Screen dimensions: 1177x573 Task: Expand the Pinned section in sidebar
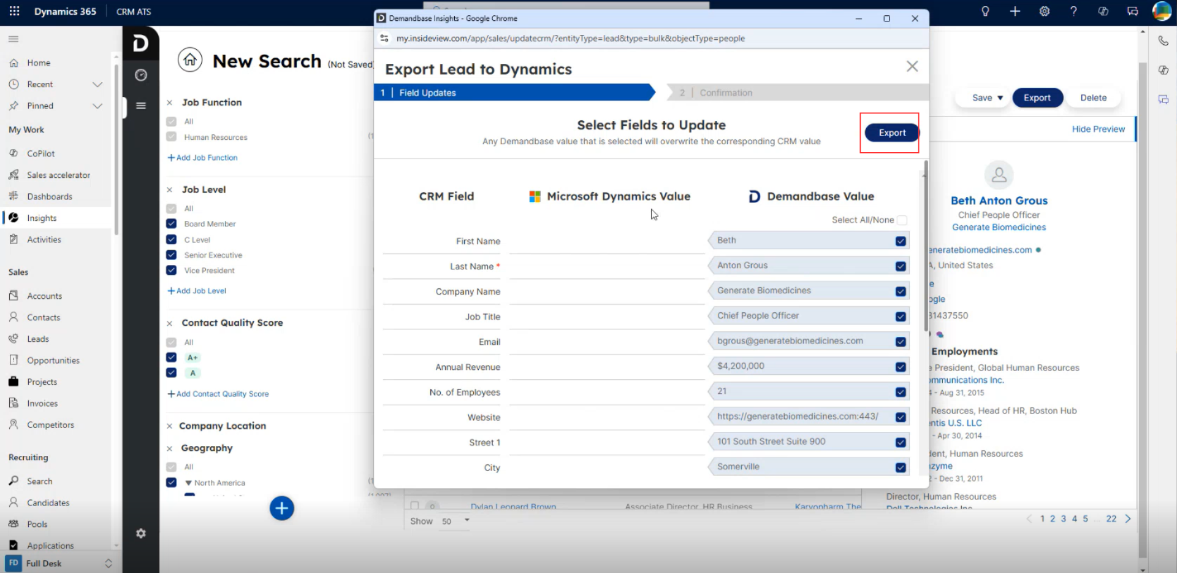coord(97,106)
